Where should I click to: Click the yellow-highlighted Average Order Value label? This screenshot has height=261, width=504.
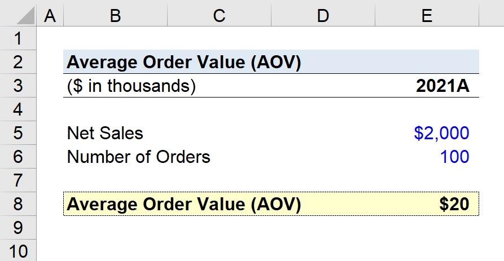pyautogui.click(x=184, y=204)
